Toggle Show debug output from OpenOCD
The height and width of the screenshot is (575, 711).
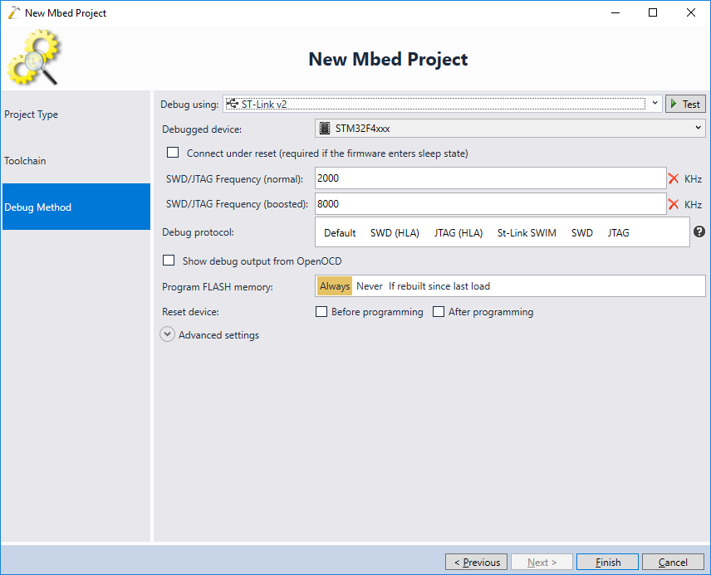[169, 261]
